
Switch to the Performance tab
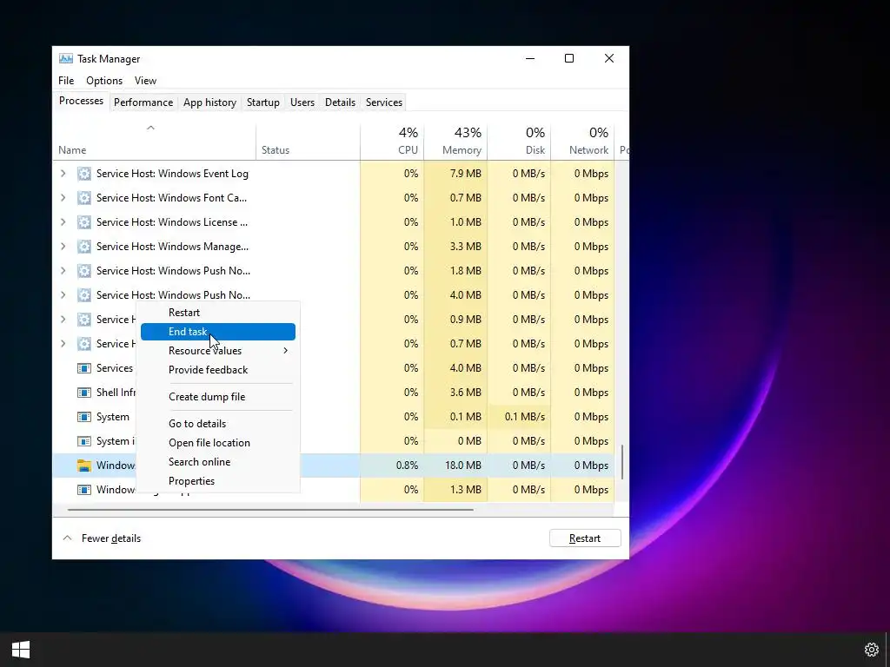143,102
